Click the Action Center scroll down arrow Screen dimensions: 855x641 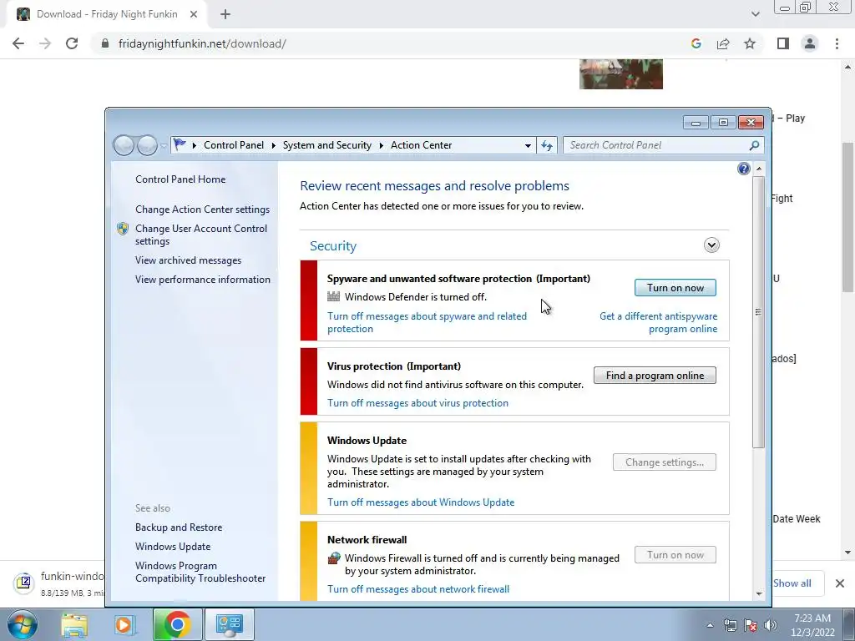click(x=758, y=593)
